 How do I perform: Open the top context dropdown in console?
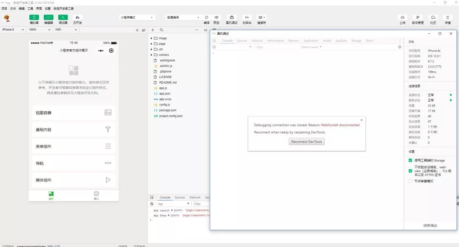173,204
